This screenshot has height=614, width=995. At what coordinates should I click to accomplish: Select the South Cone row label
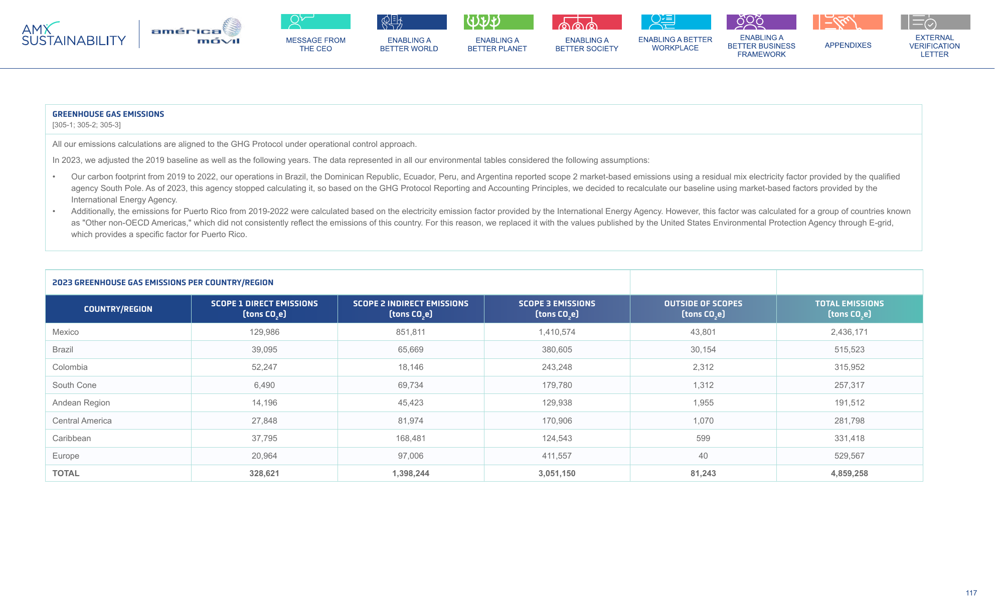(x=74, y=385)
